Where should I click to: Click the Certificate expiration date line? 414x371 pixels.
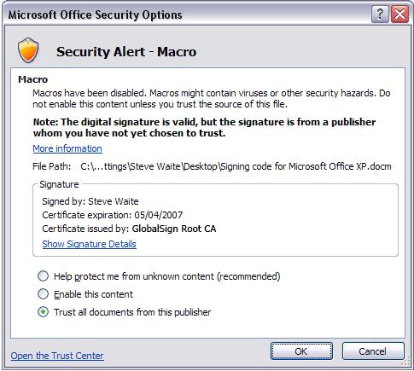click(x=113, y=215)
